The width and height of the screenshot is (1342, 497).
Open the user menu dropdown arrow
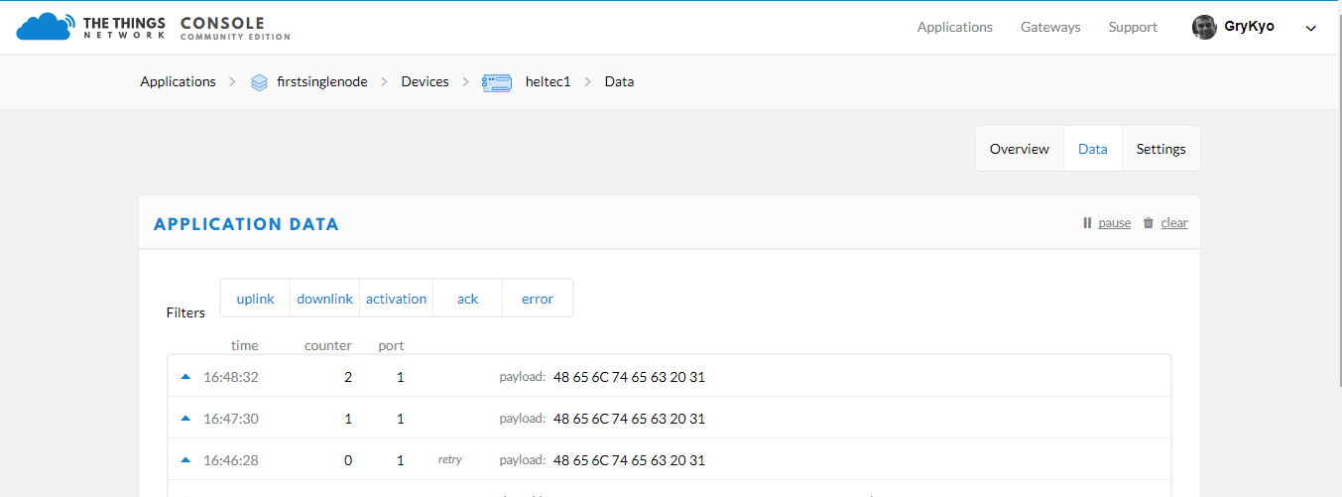click(1310, 29)
